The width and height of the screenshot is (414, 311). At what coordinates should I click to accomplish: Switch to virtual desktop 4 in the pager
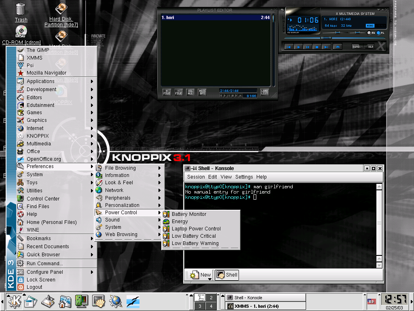click(x=211, y=306)
